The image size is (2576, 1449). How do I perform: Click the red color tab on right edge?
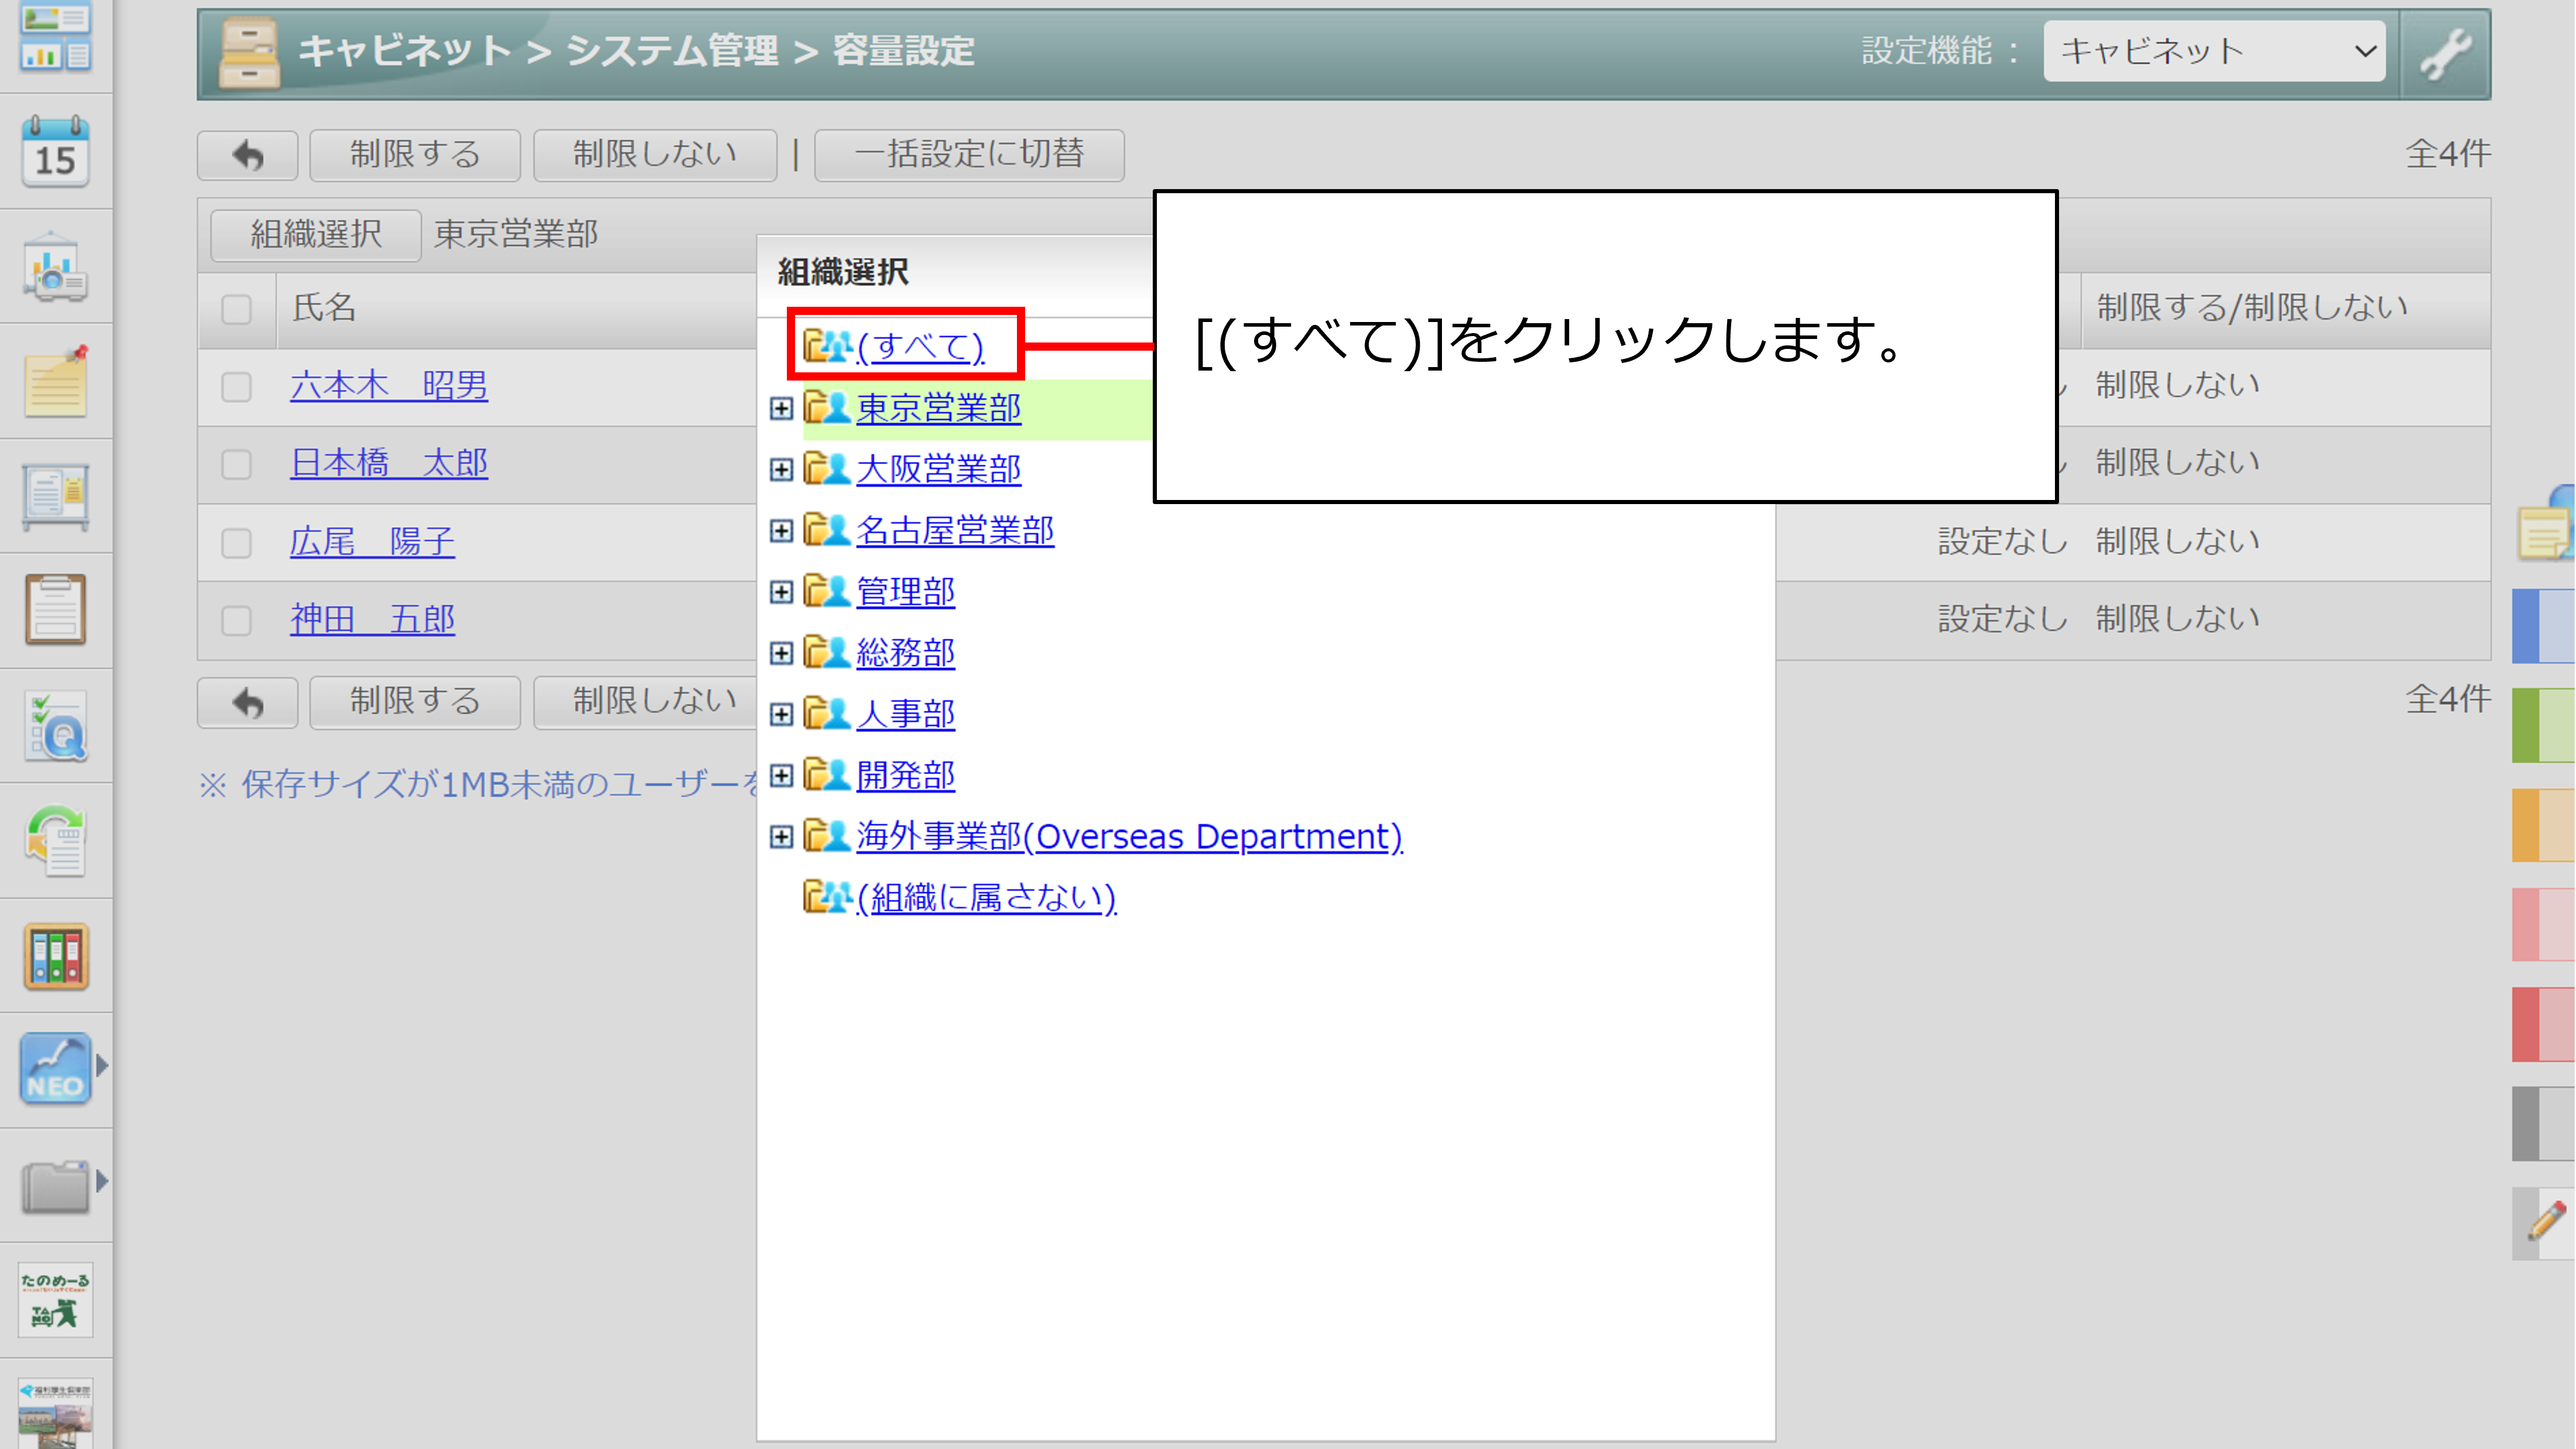2542,1024
